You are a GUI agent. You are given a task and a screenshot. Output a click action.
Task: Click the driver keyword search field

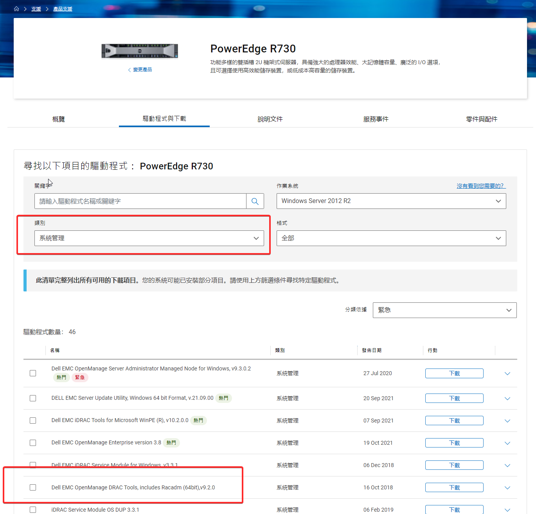pos(140,201)
